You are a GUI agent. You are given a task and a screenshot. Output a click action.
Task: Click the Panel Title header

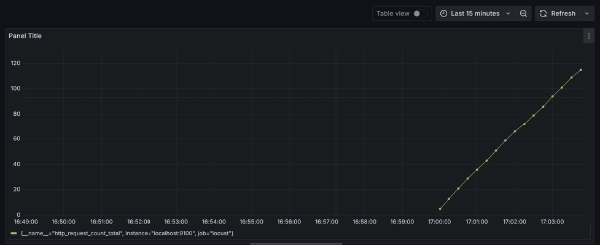[x=25, y=36]
